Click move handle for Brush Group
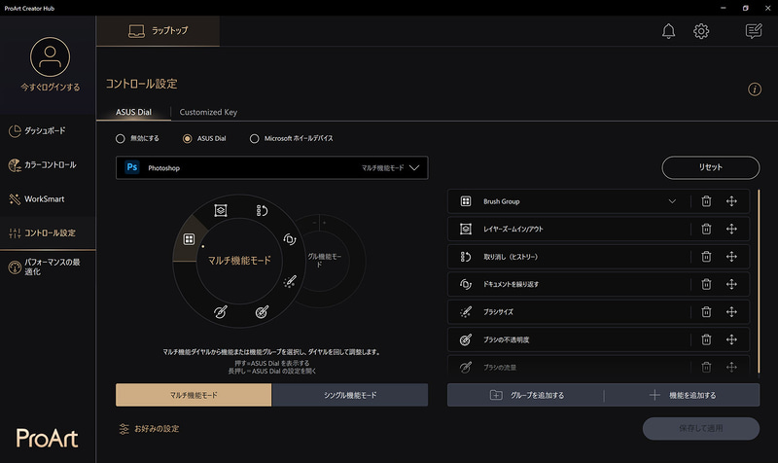This screenshot has width=778, height=463. tap(731, 201)
